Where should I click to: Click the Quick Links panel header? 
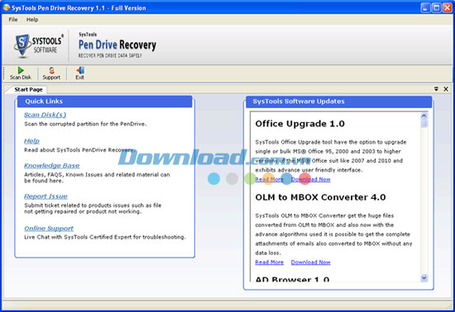click(104, 102)
